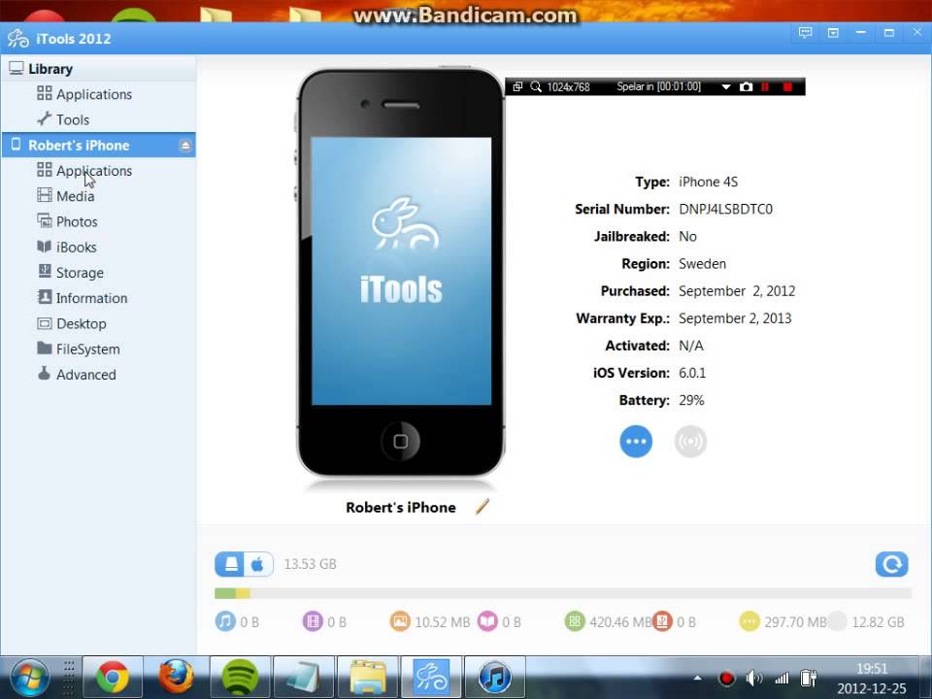Pause the Bandicam recording

pyautogui.click(x=765, y=86)
